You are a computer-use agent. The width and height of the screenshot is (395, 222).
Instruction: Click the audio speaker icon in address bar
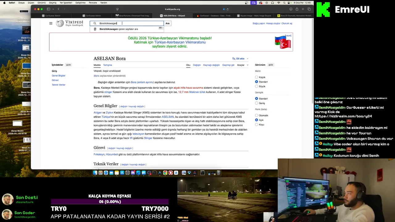(224, 9)
